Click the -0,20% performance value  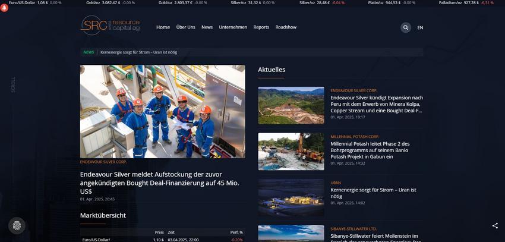[x=236, y=240]
